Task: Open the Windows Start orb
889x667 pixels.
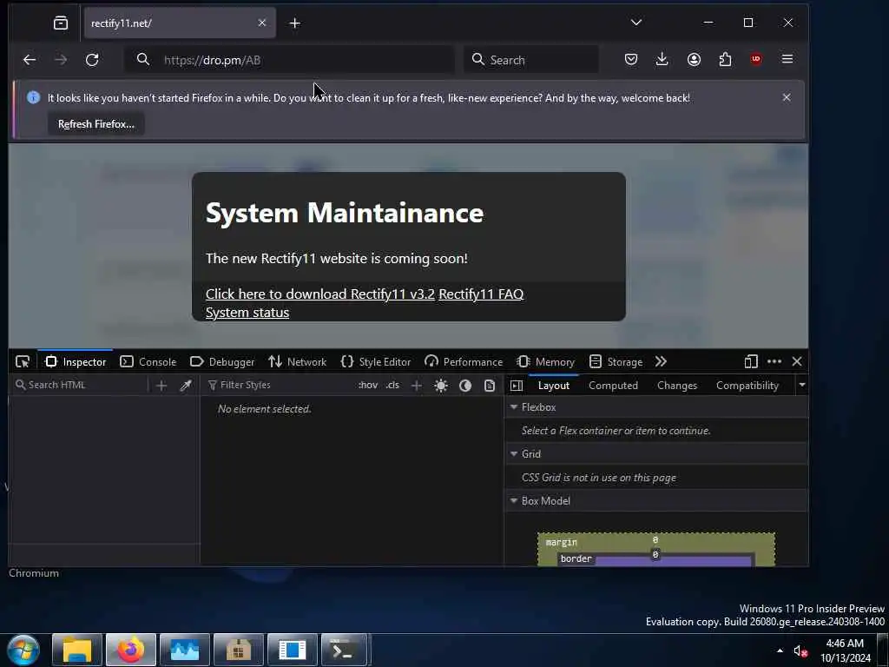Action: (x=23, y=650)
